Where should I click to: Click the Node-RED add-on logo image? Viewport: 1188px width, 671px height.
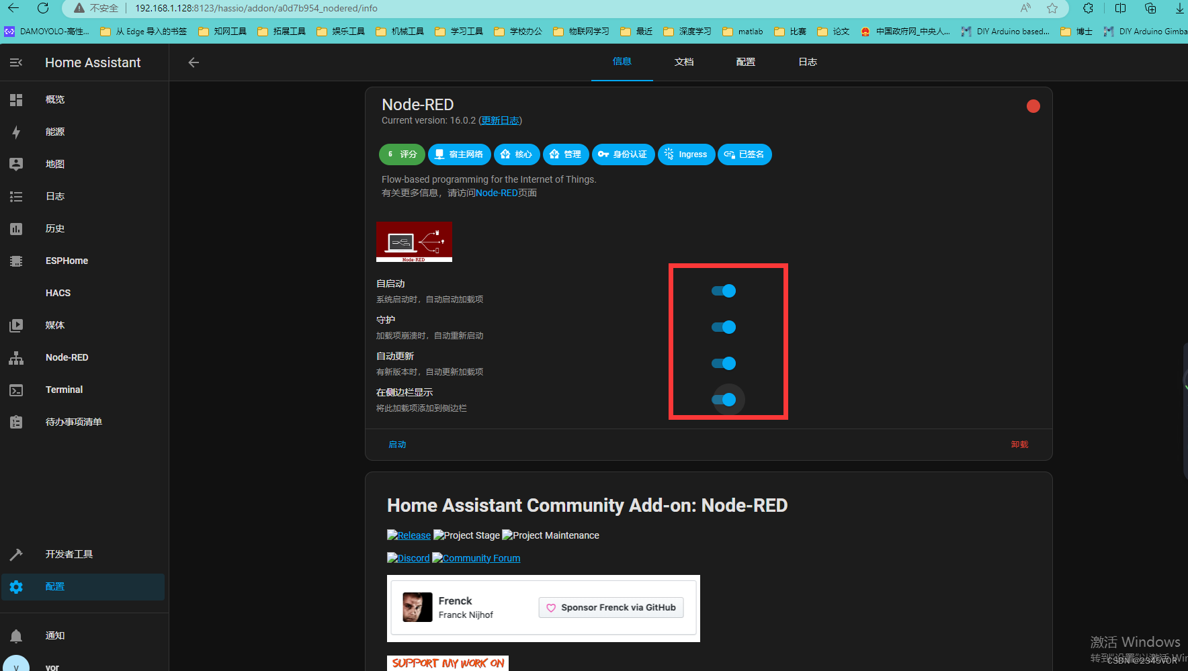414,242
